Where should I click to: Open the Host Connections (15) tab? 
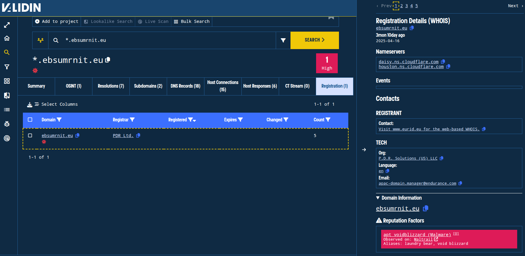pyautogui.click(x=223, y=86)
